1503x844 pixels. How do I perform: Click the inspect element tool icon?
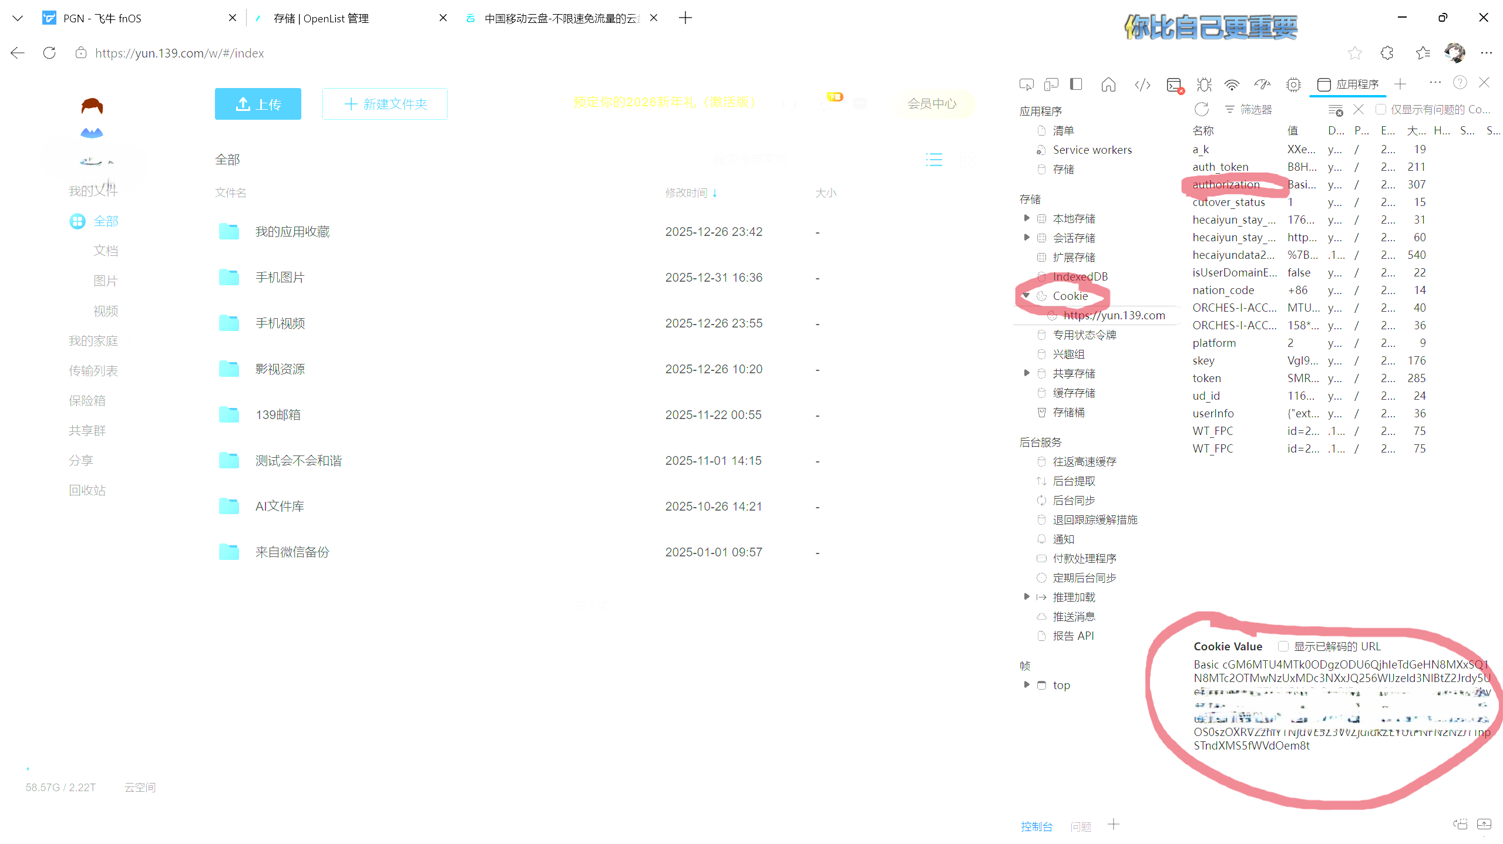coord(1026,85)
